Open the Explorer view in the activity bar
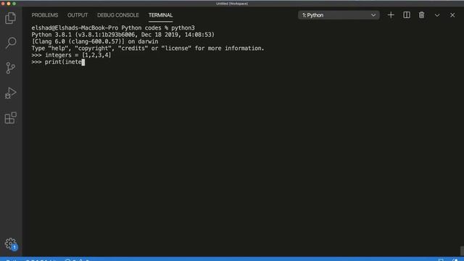Screen dimensions: 464x261 point(11,18)
